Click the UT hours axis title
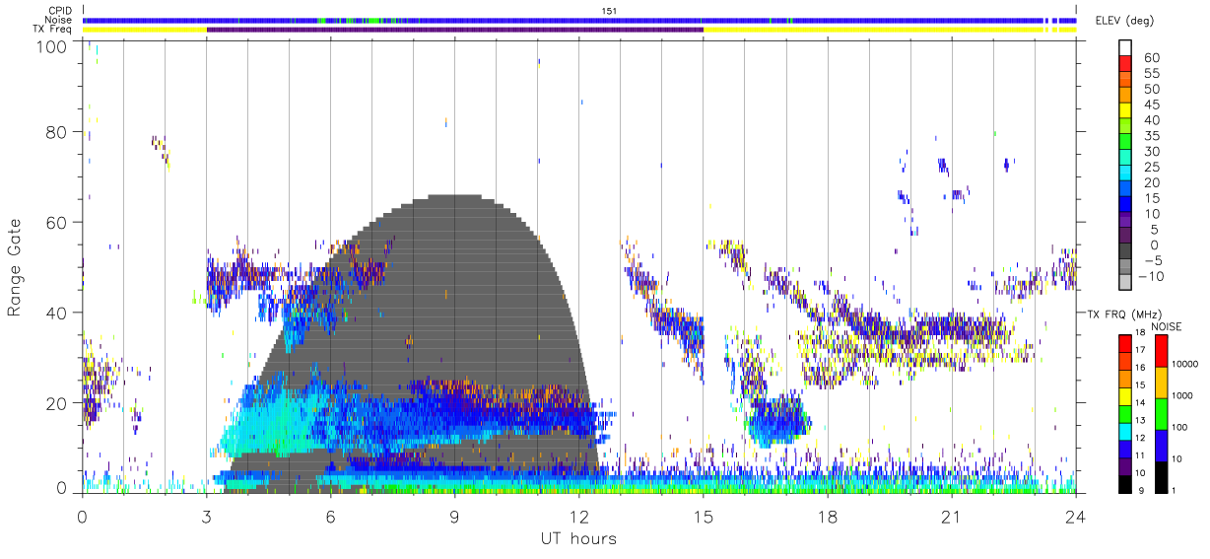 [x=578, y=538]
